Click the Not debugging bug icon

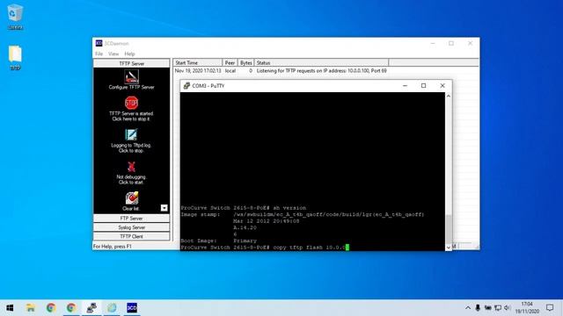click(x=131, y=167)
